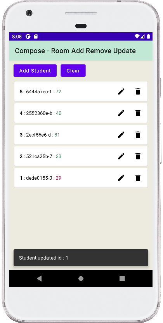Edit student 3 with pencil icon
The height and width of the screenshot is (323, 163).
click(x=121, y=135)
